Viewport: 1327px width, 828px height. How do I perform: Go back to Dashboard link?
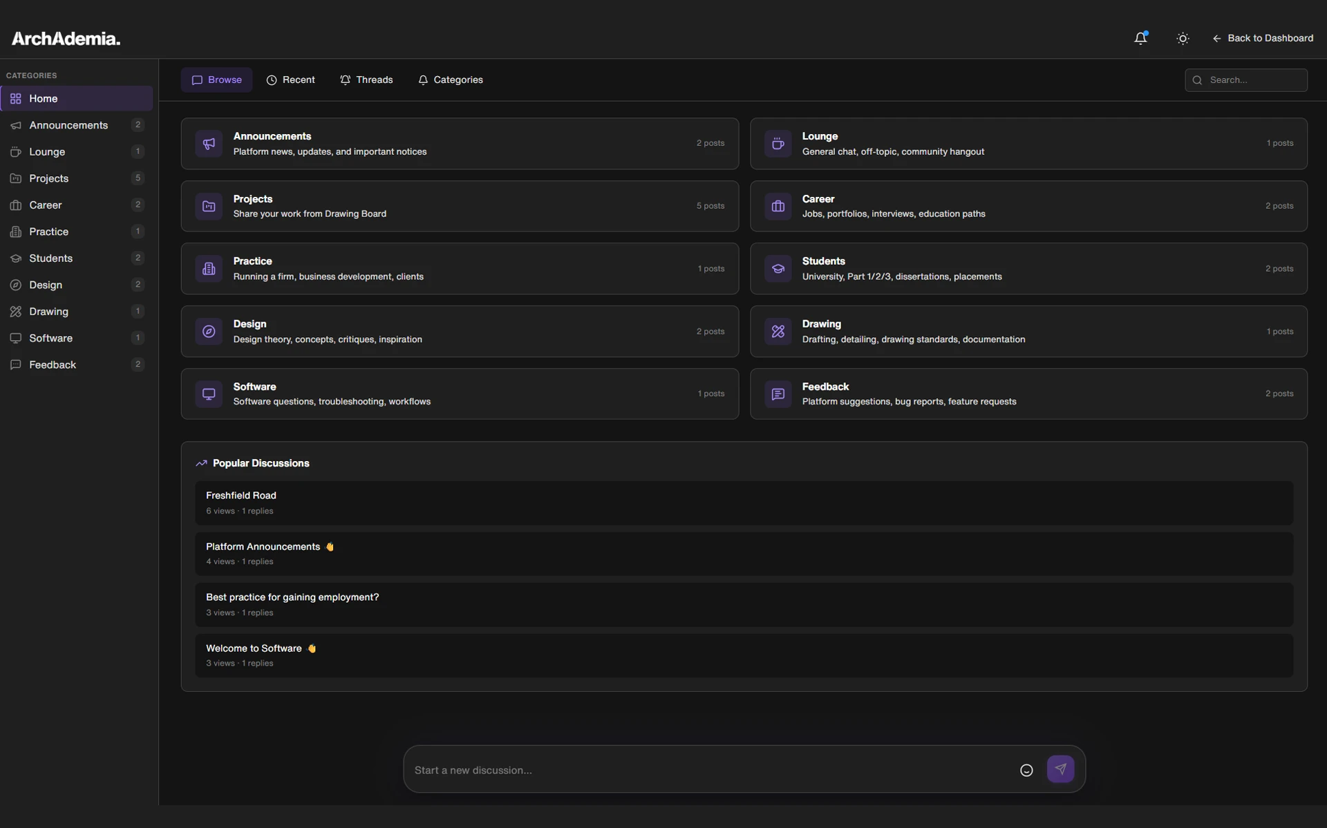[x=1263, y=39]
